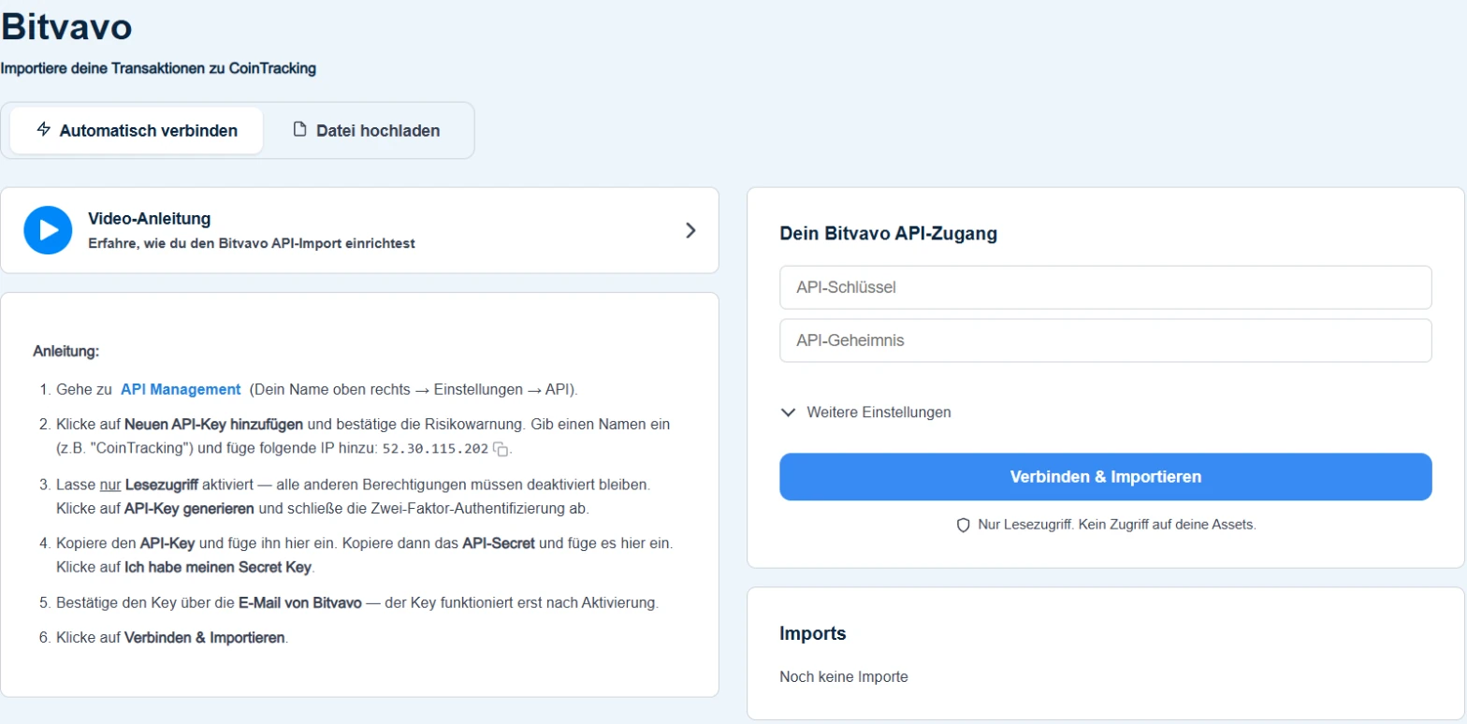
Task: Click the Bitvavo page title
Action: [66, 27]
